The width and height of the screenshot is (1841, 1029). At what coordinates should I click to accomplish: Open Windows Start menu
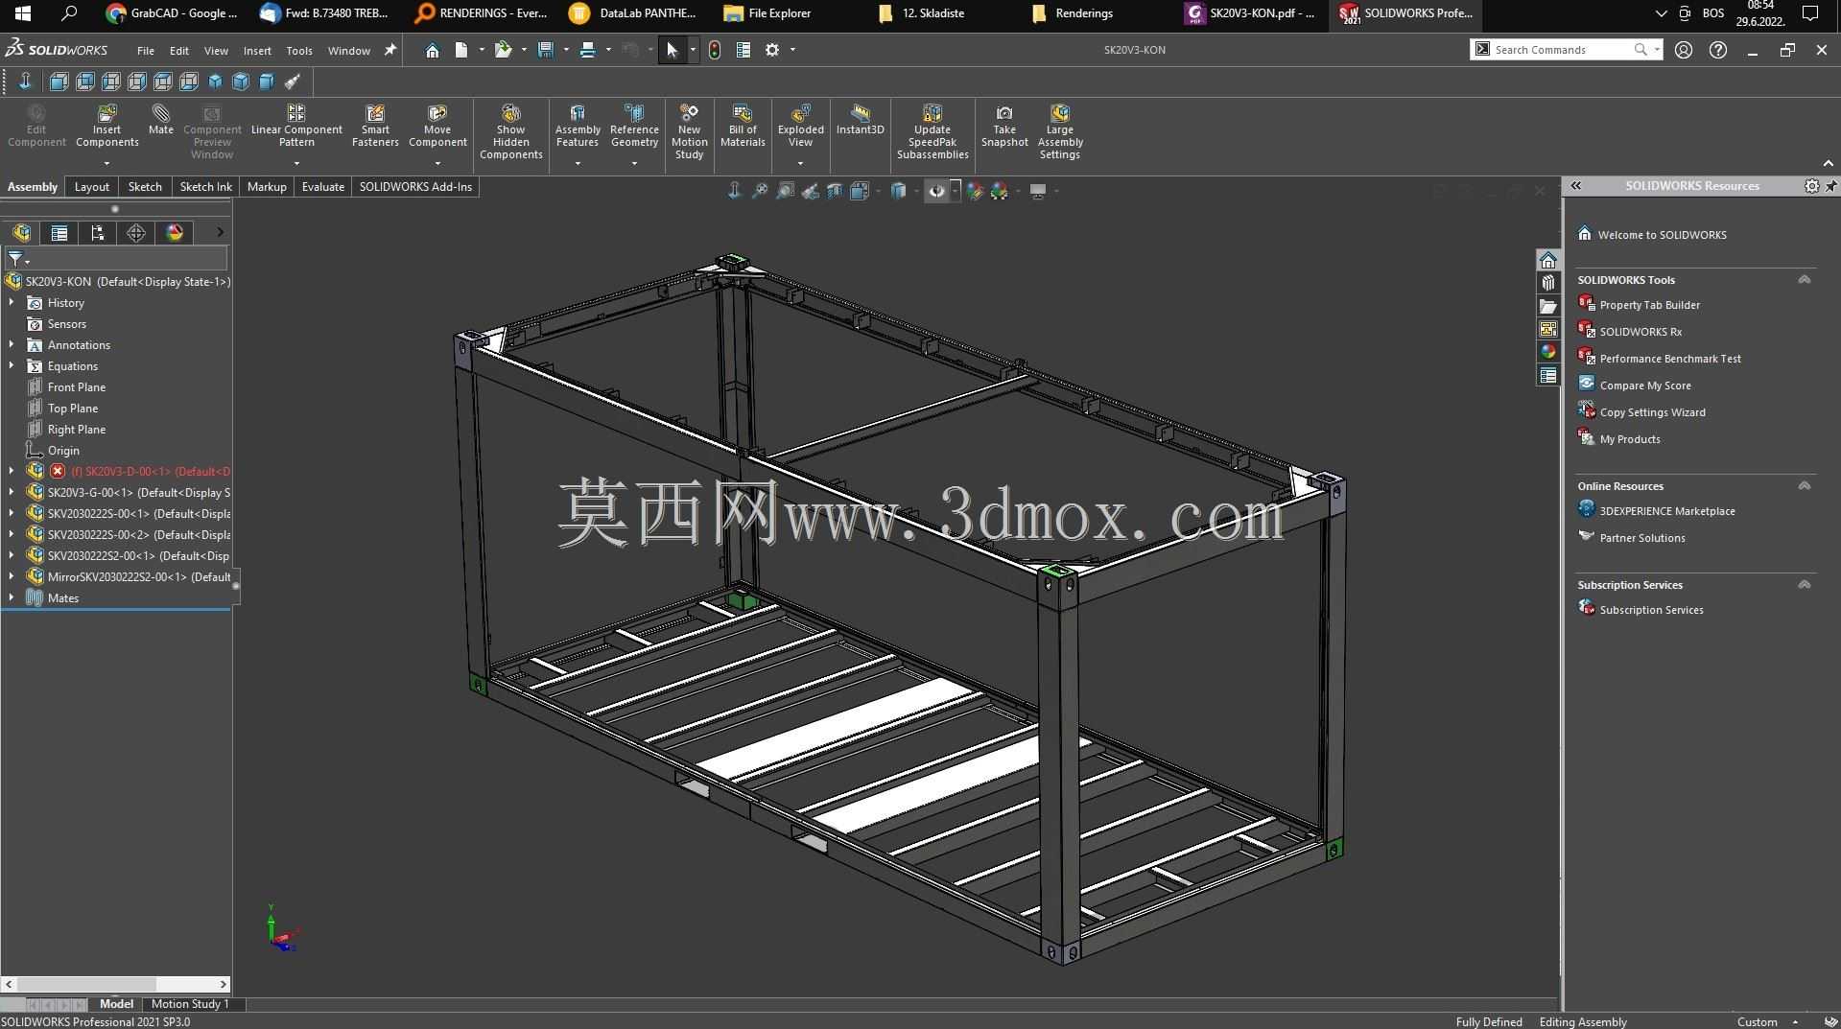22,13
